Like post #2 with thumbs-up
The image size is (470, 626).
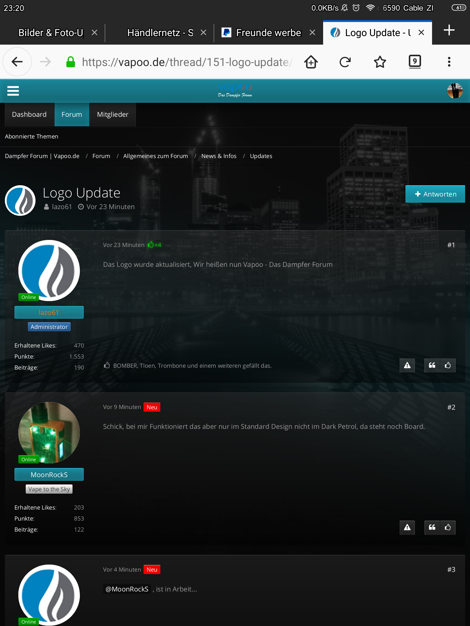pyautogui.click(x=448, y=527)
